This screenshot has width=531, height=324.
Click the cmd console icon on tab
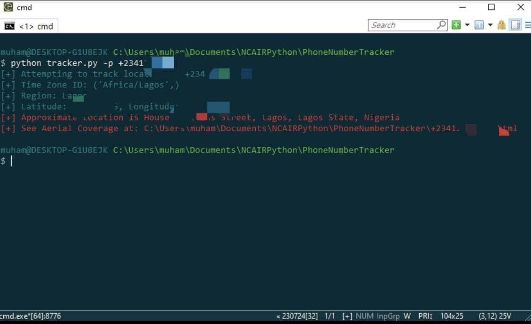click(9, 26)
